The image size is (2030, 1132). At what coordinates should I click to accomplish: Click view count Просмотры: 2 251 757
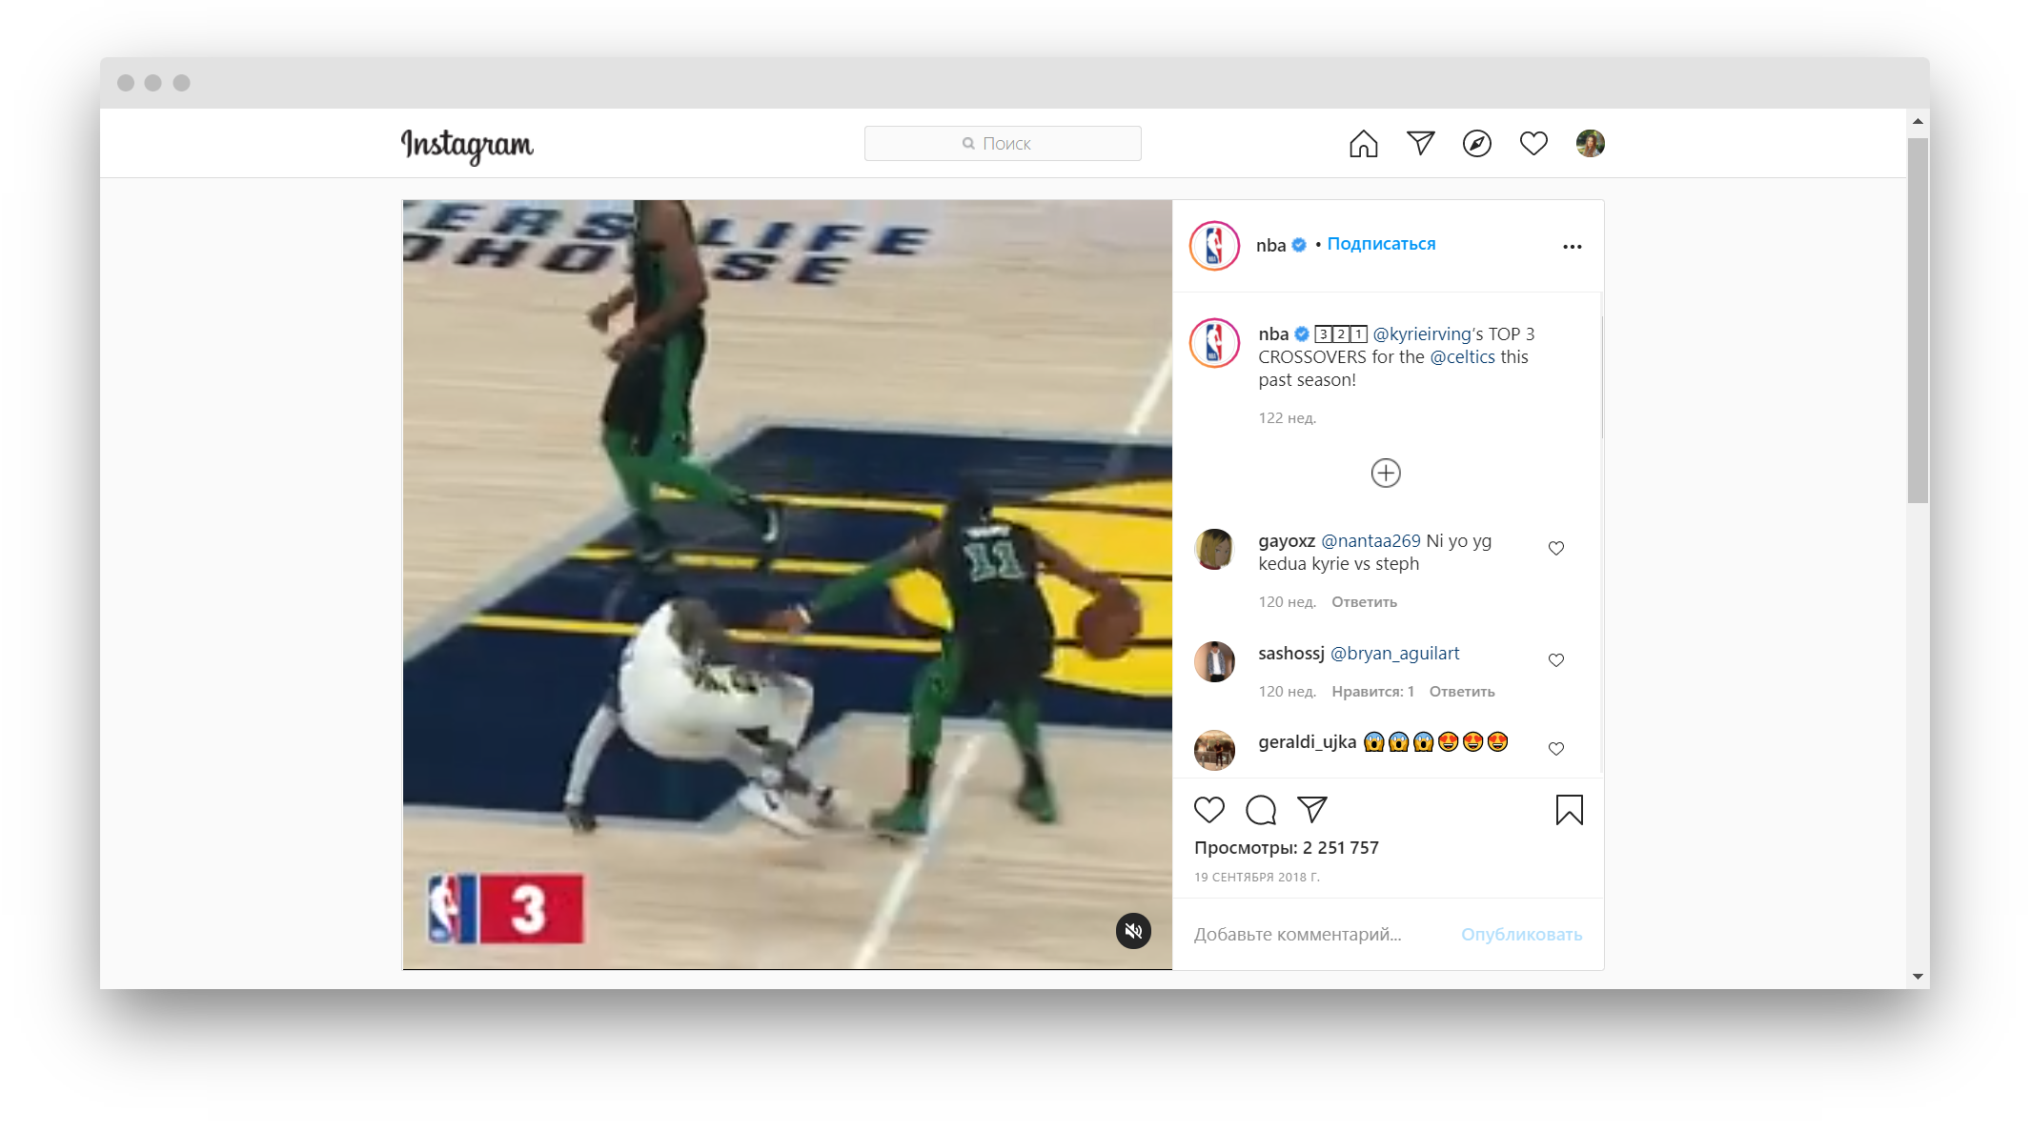1286,848
